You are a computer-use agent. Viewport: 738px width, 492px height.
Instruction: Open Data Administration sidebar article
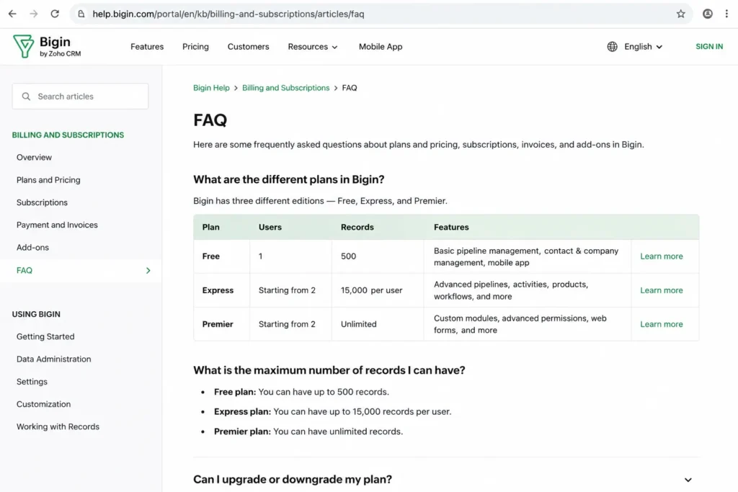point(53,359)
